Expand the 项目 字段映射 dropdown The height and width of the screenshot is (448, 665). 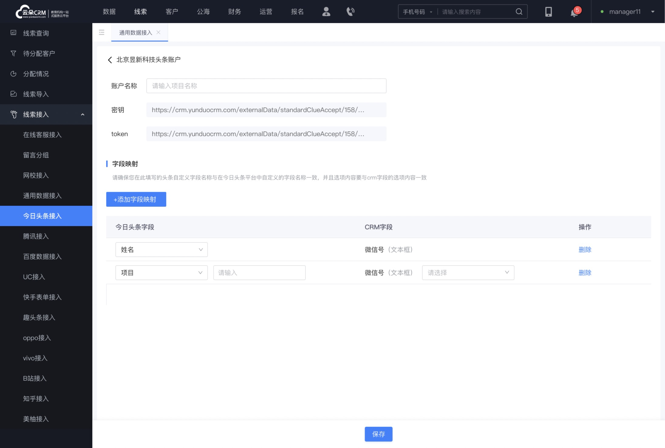click(160, 273)
